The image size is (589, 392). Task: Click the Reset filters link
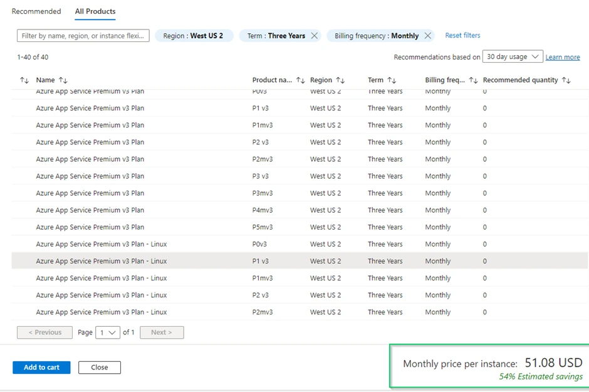coord(462,35)
